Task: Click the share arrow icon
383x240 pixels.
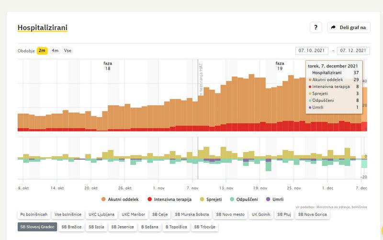Action: [333, 27]
